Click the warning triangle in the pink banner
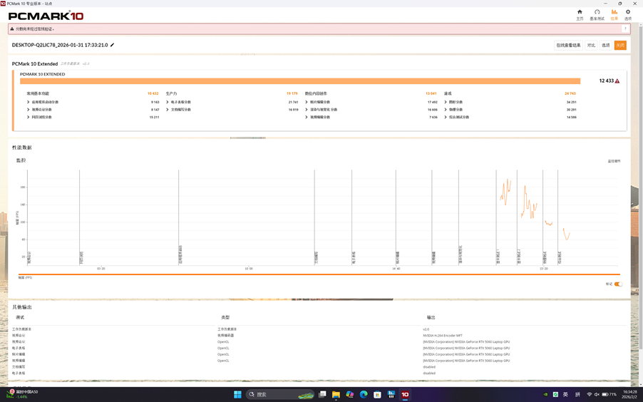Screen dimensions: 643x402 [x=12, y=29]
